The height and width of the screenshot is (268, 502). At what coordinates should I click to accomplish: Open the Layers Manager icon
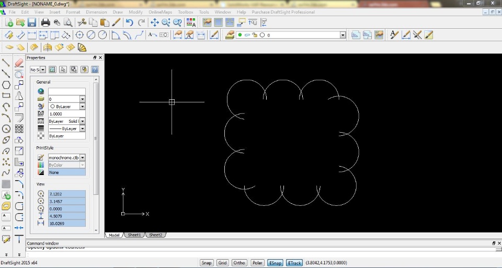point(230,35)
